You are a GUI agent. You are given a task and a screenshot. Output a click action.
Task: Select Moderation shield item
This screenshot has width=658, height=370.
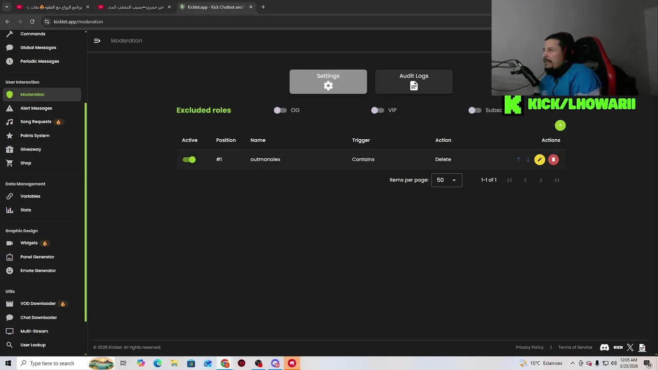(41, 95)
